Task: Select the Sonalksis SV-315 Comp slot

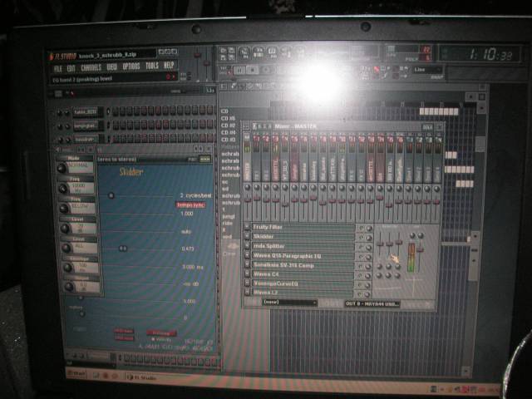Action: point(303,265)
